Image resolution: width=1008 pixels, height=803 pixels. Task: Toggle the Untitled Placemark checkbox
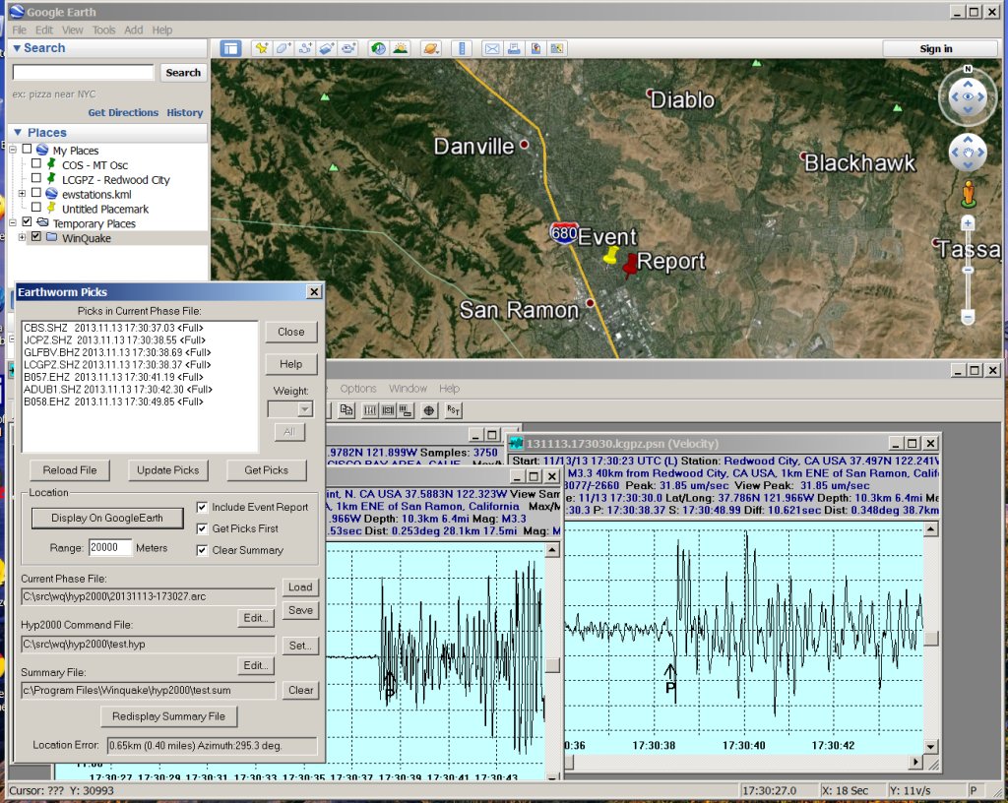click(36, 208)
